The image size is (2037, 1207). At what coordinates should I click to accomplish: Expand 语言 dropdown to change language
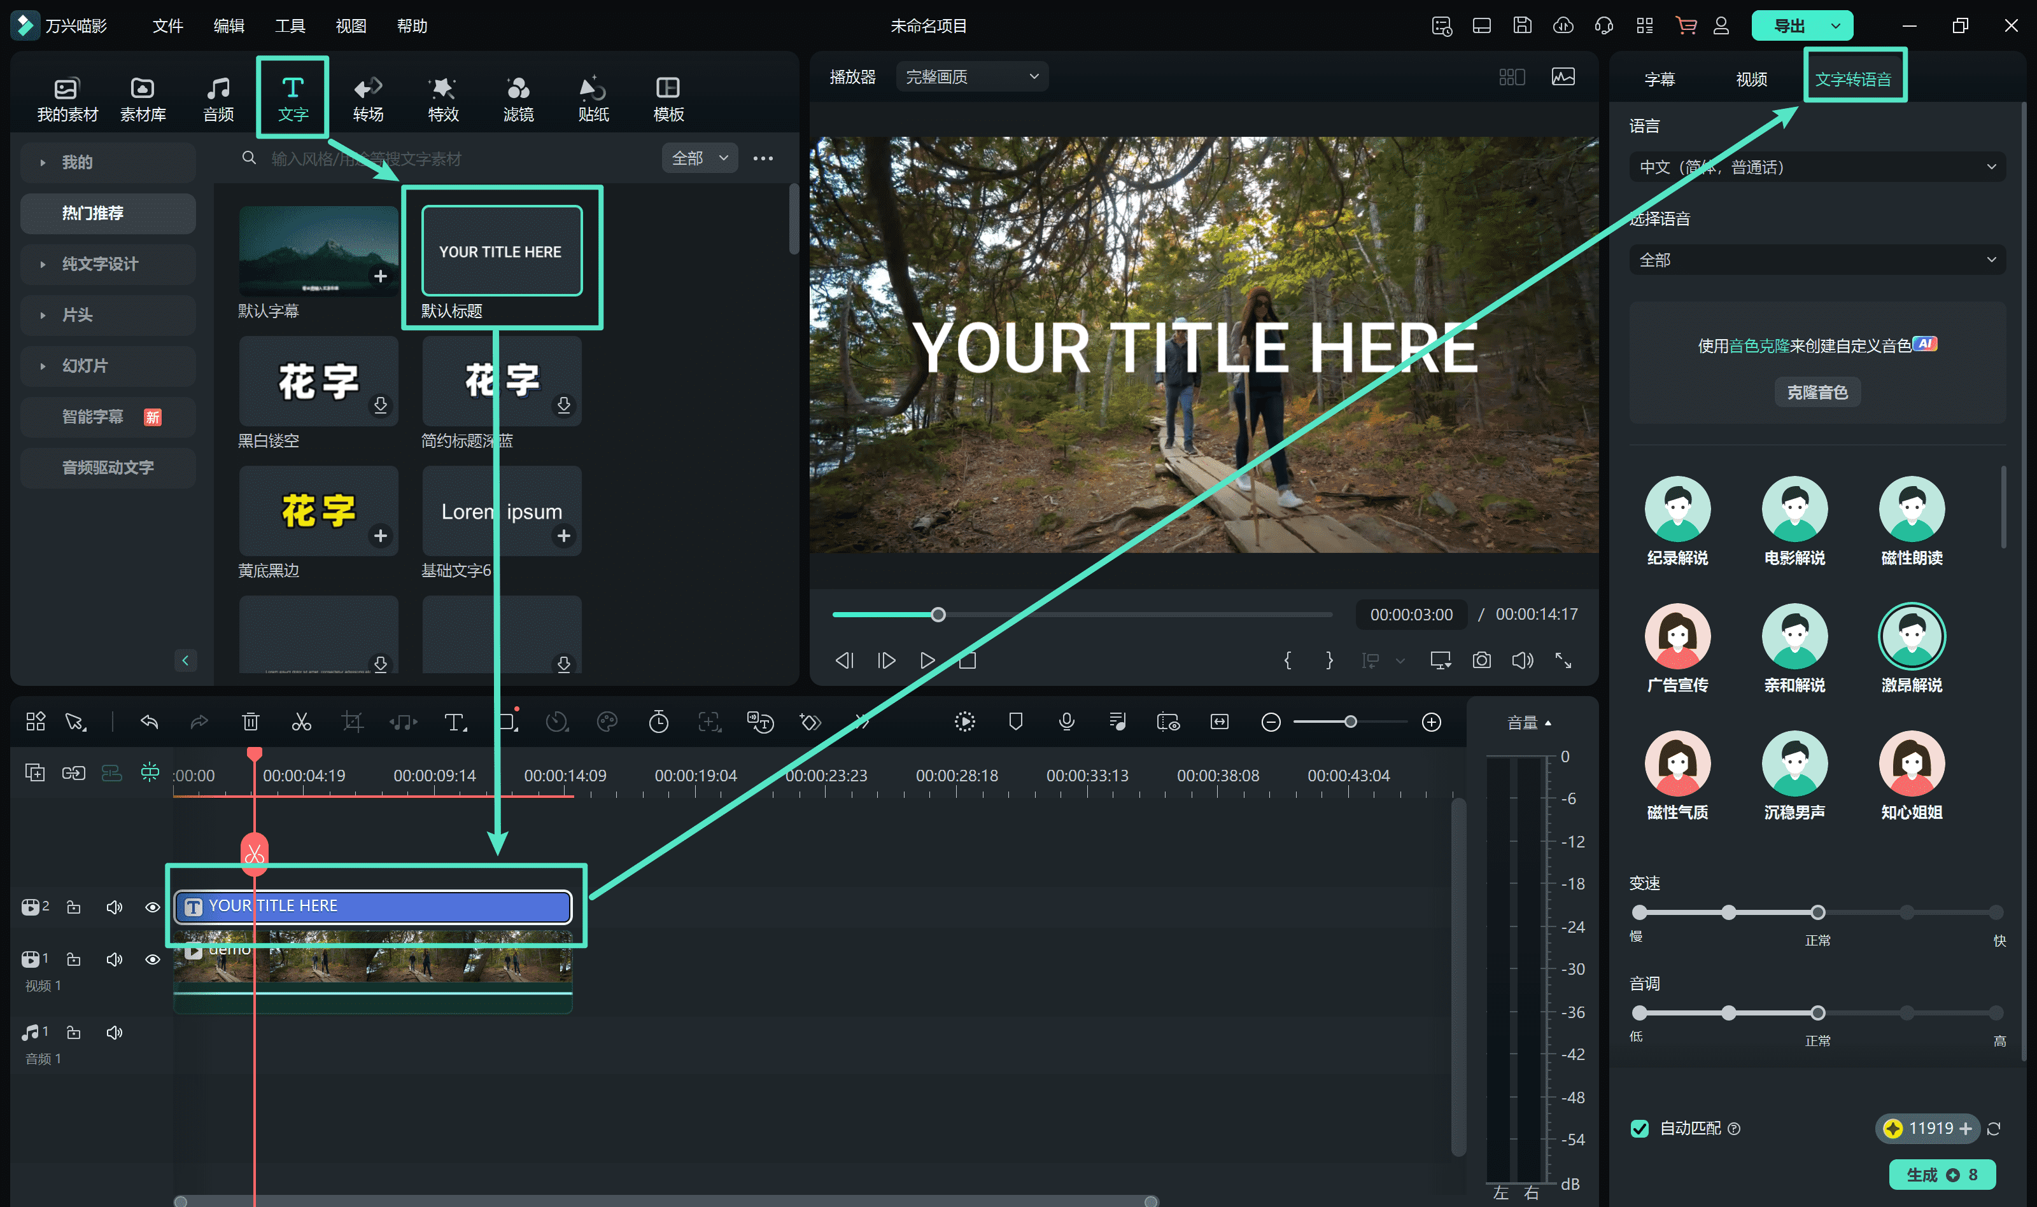pos(1815,167)
